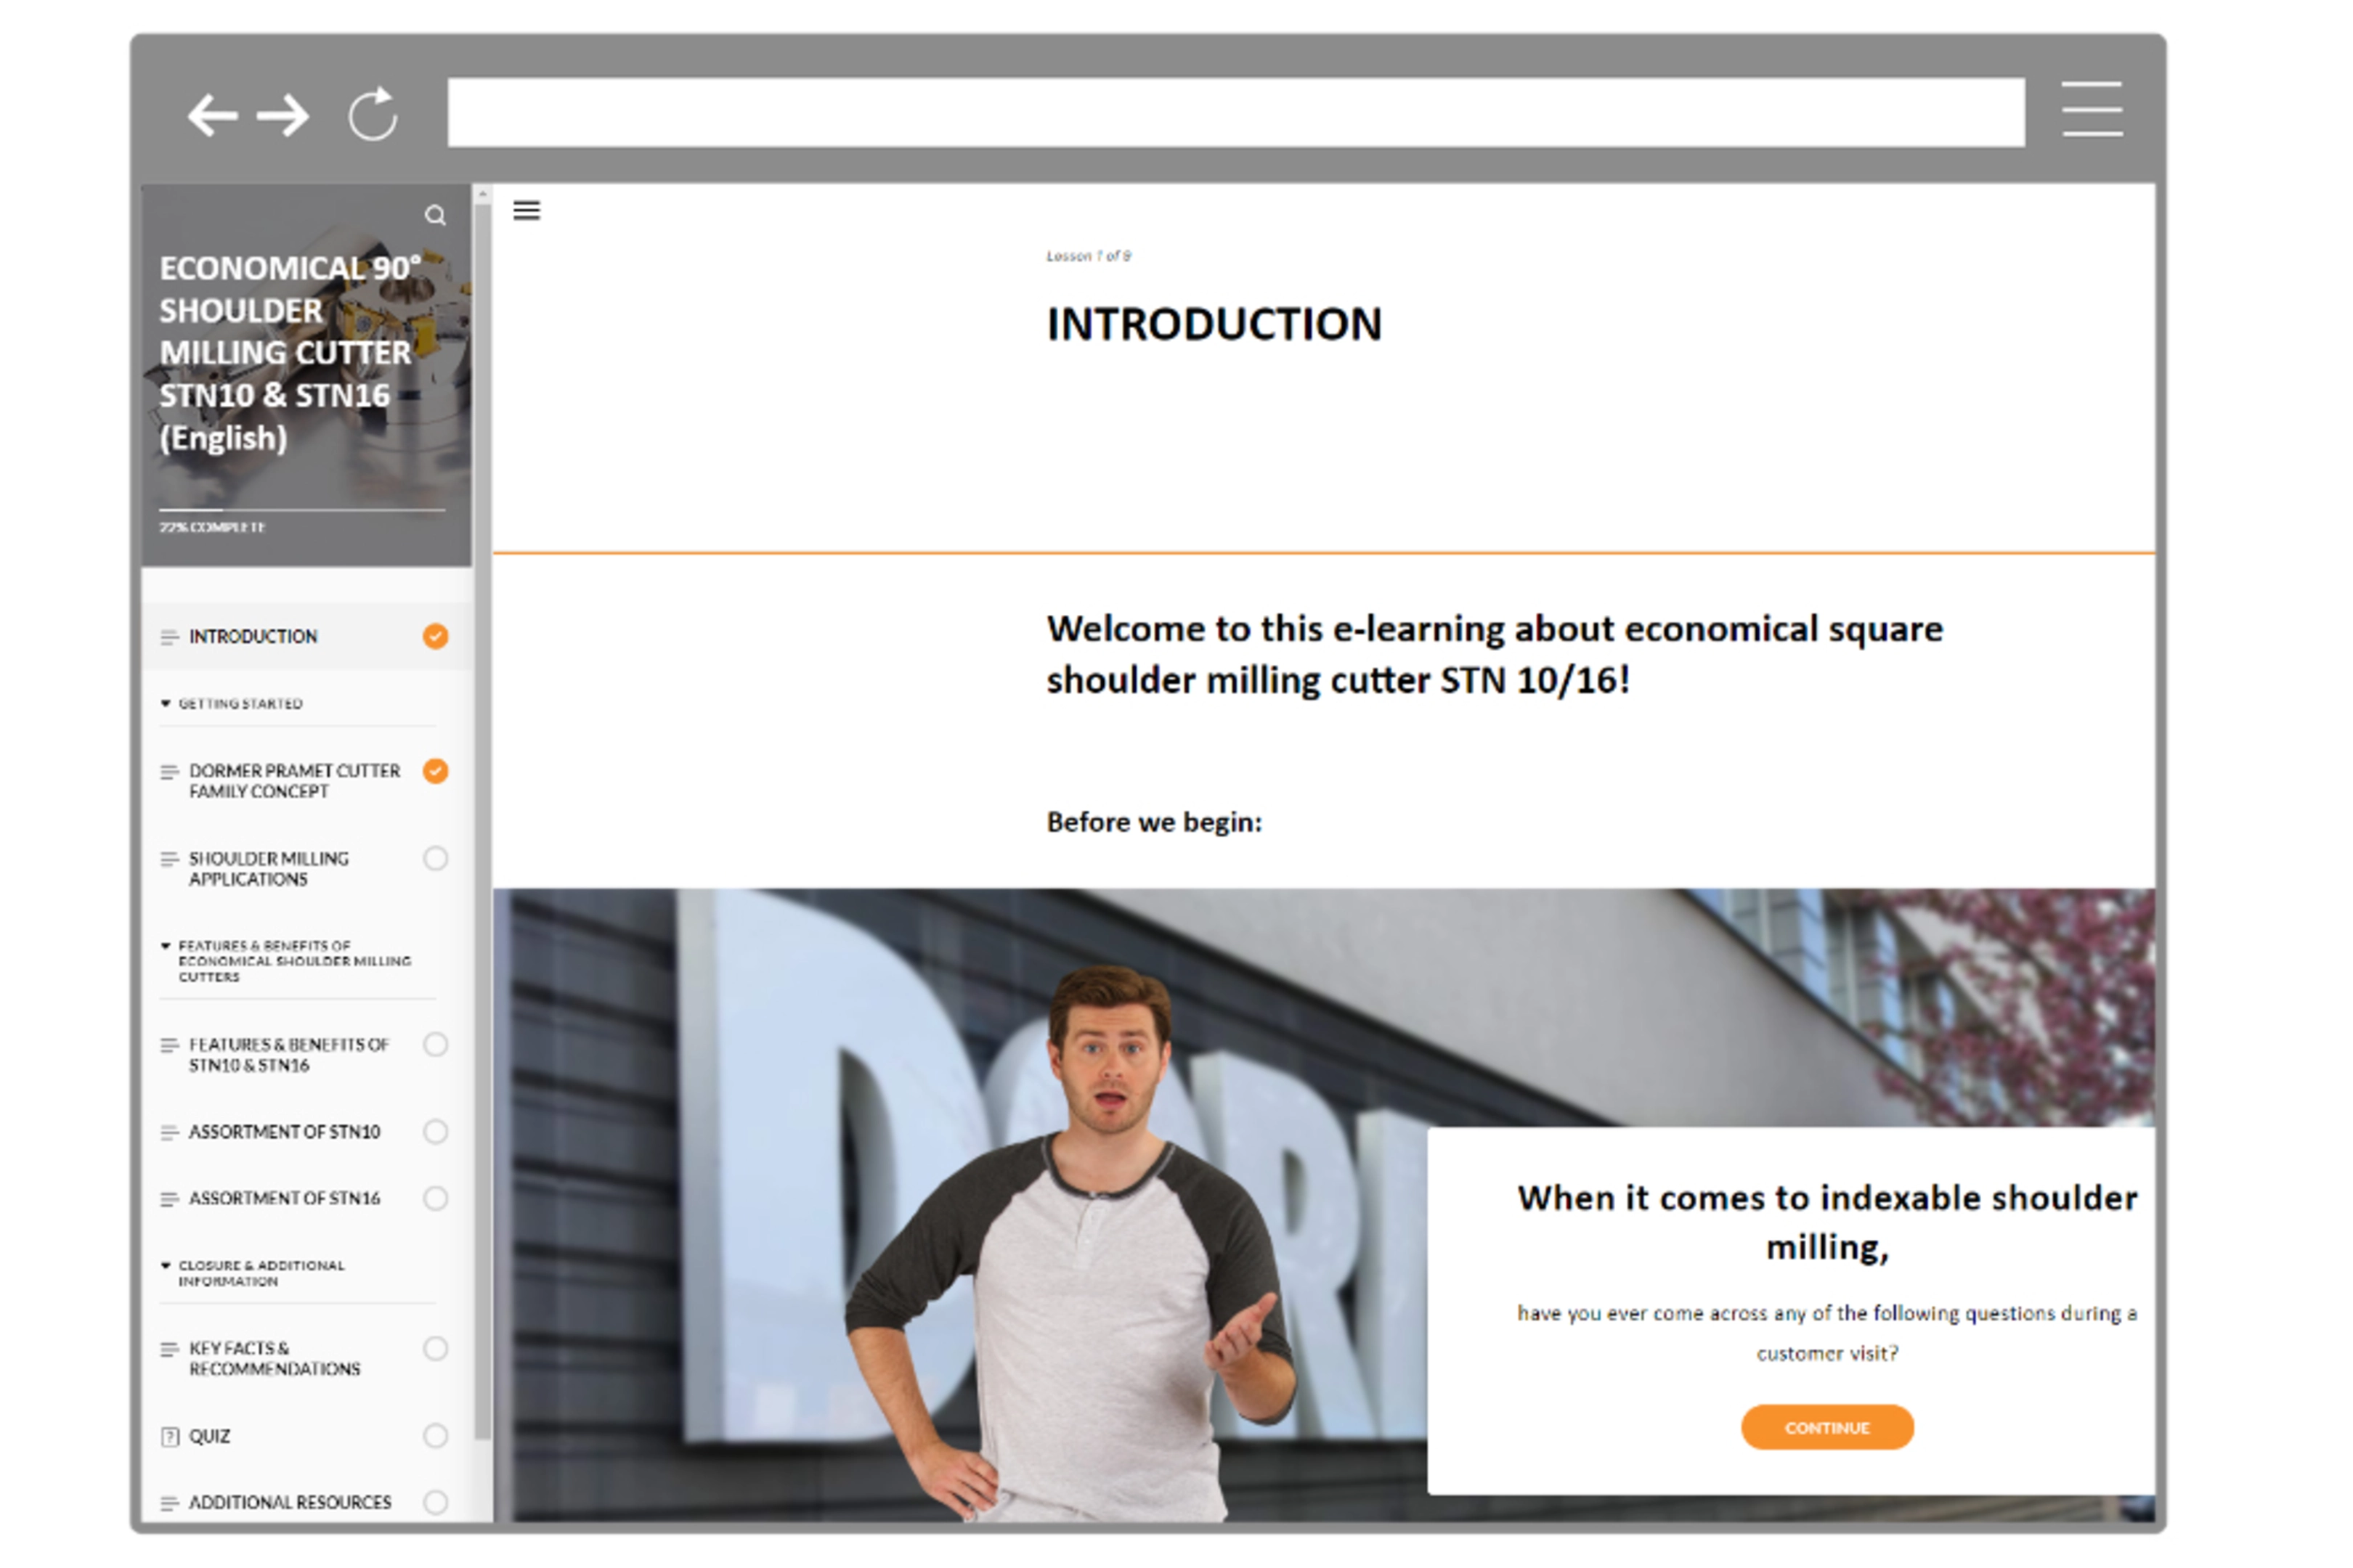Click the orange completed checkmark for Introduction
This screenshot has width=2353, height=1568.
click(435, 637)
